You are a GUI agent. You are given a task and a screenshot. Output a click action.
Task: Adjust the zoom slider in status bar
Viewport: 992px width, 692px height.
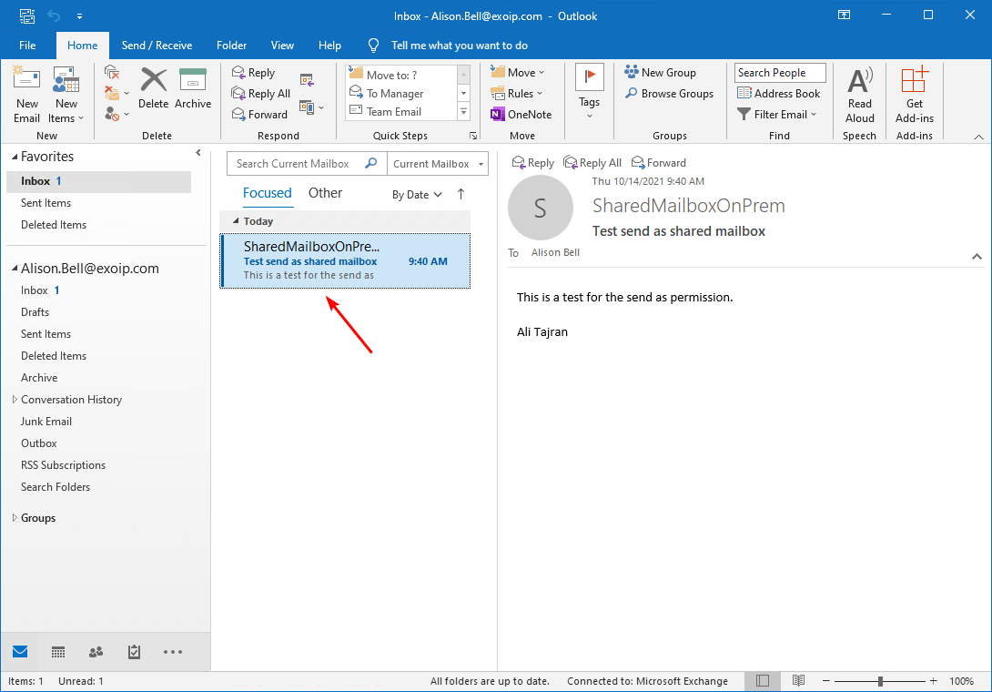[x=880, y=681]
